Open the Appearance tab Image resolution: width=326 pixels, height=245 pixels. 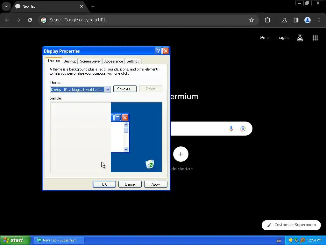[x=114, y=61]
